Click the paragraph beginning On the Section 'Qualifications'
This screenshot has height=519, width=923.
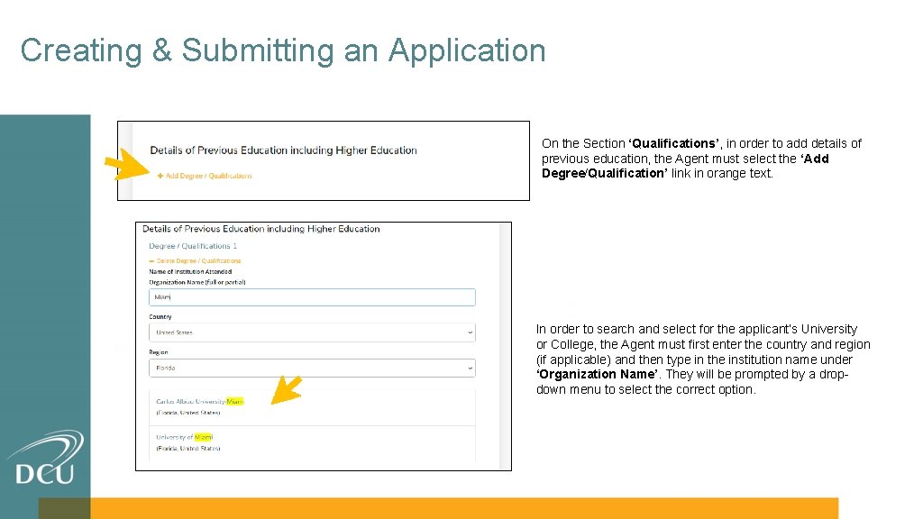[x=701, y=159]
